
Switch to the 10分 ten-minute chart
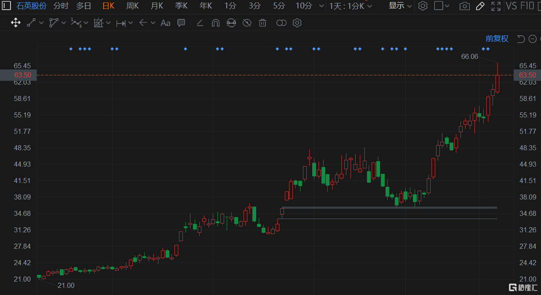pyautogui.click(x=304, y=6)
